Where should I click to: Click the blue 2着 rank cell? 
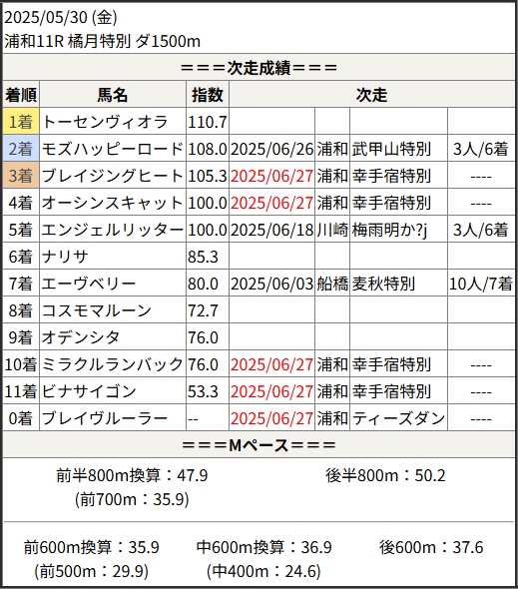(21, 149)
